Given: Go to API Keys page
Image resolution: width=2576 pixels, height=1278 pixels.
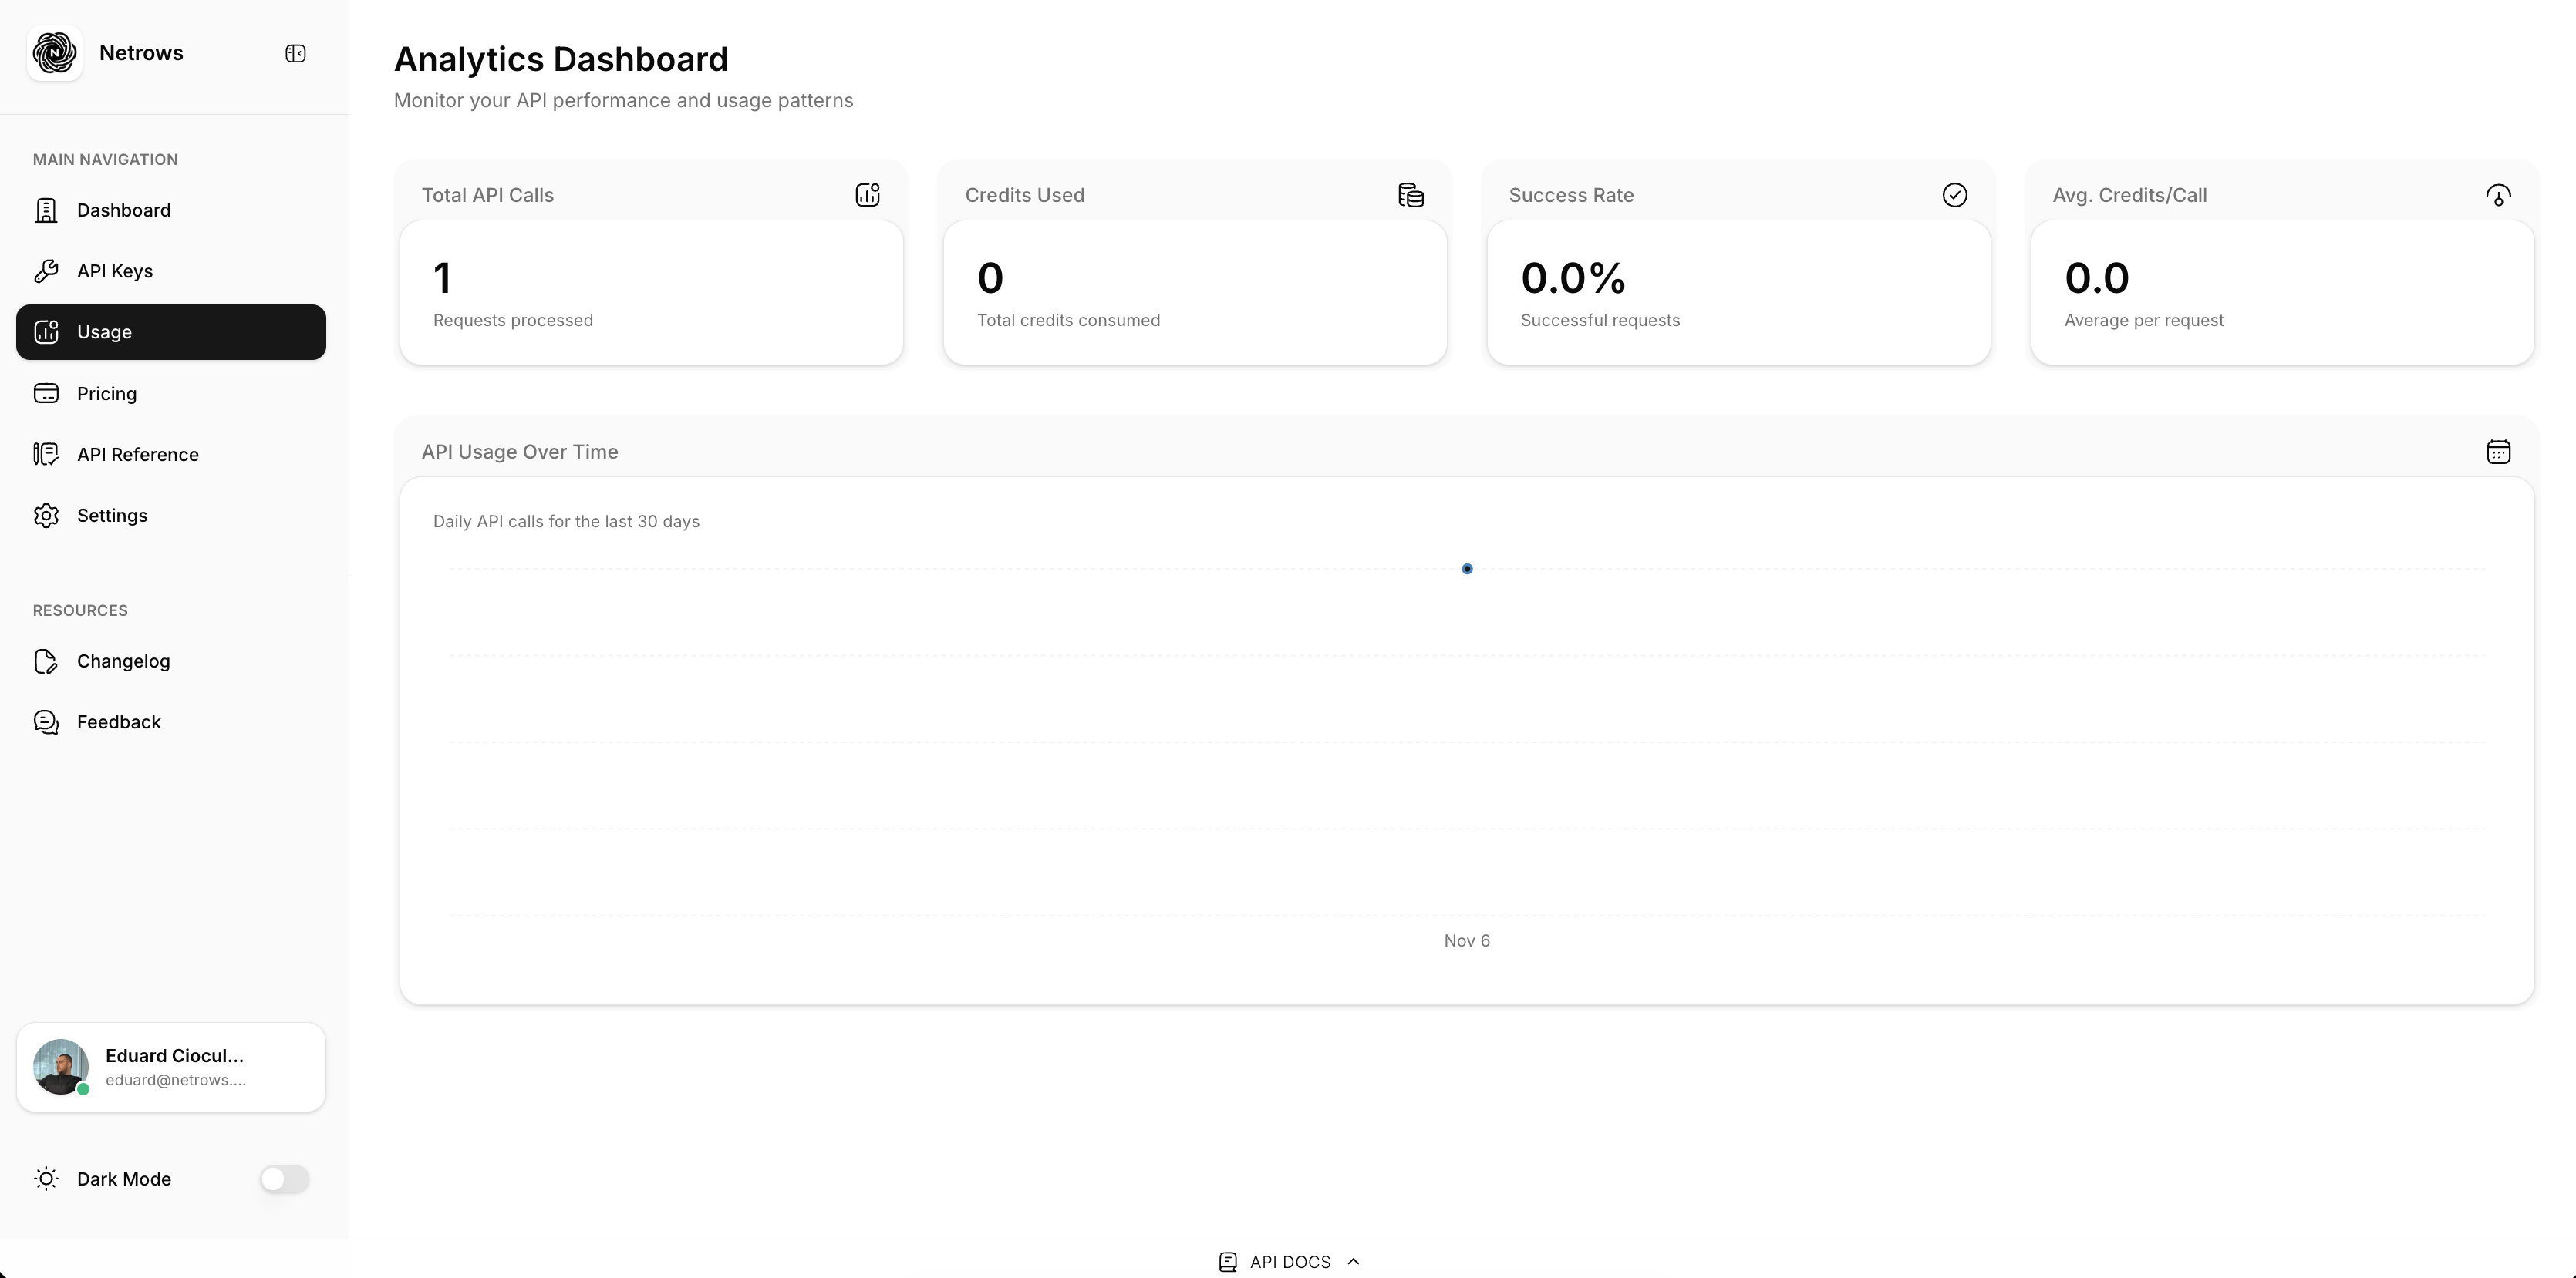Looking at the screenshot, I should pos(114,271).
